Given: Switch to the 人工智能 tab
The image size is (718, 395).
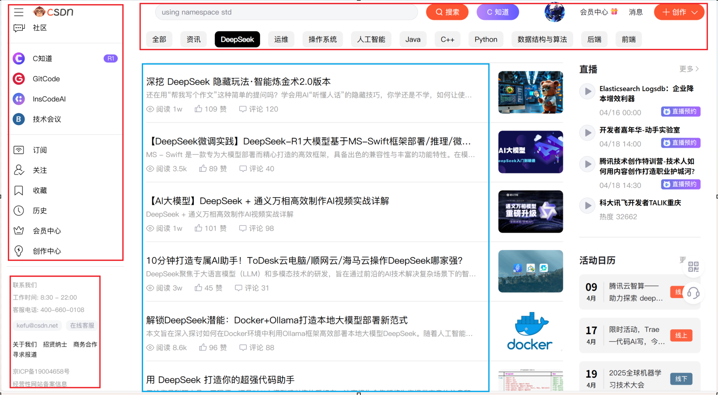Looking at the screenshot, I should [x=371, y=39].
